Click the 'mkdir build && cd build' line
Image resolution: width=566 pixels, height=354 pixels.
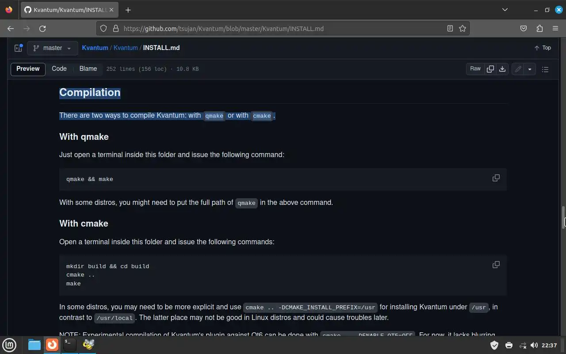[107, 266]
